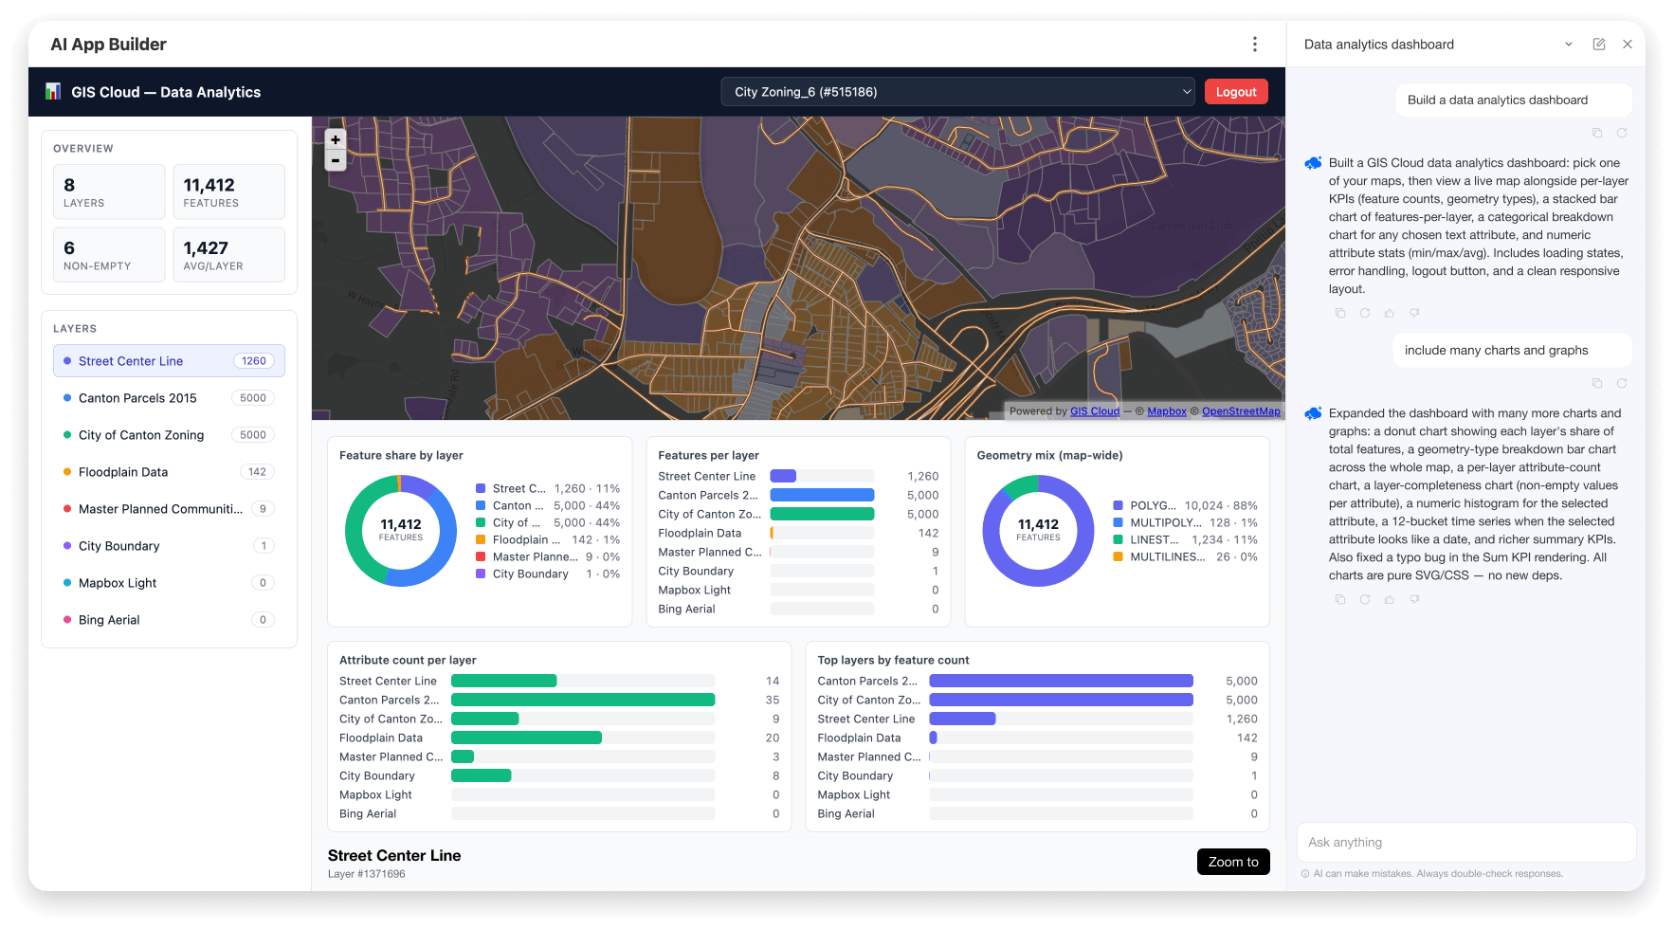Viewport: 1674px width, 929px height.
Task: Open the AI App Builder kebab menu
Action: pos(1255,45)
